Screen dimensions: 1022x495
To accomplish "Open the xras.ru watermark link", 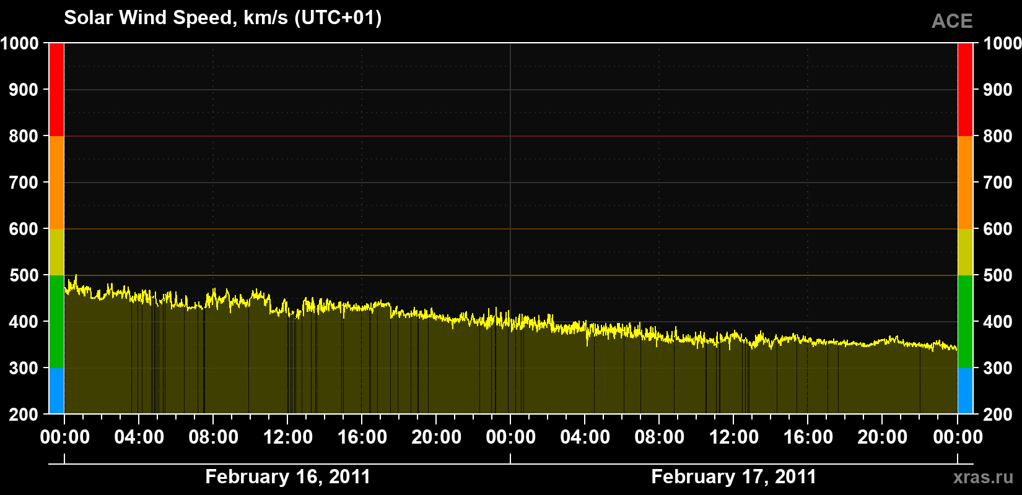I will pos(984,477).
